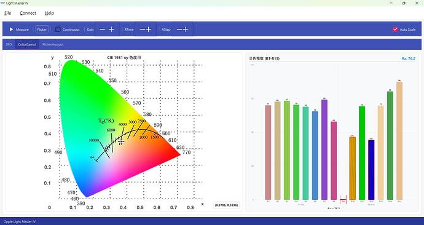Viewport: 424px width, 225px height.
Task: Uncheck the Auto Scale checkbox
Action: pos(395,30)
